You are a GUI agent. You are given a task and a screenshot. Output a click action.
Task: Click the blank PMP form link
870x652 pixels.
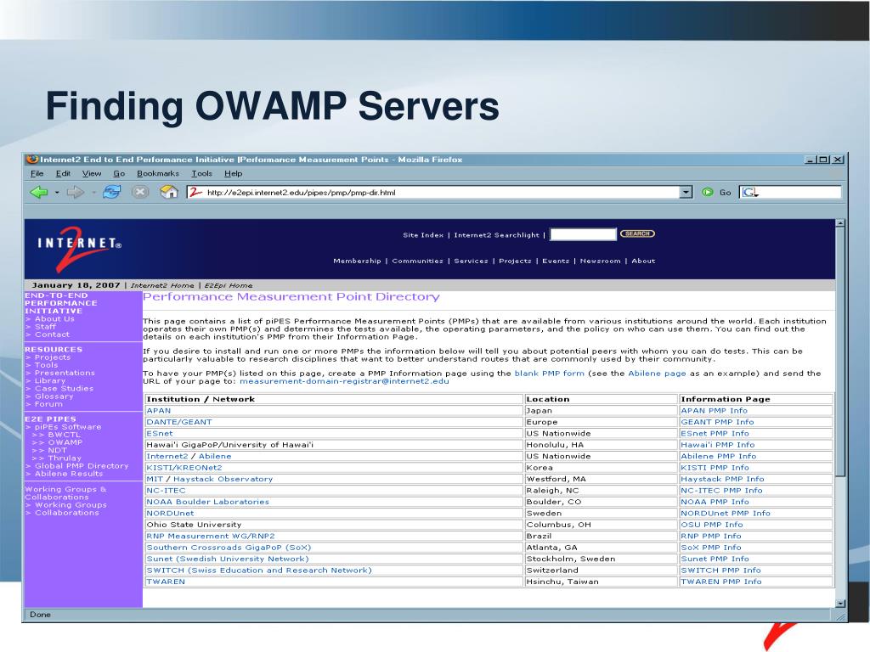click(550, 374)
